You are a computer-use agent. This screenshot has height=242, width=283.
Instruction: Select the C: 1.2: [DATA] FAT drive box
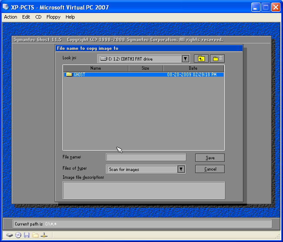(x=144, y=59)
